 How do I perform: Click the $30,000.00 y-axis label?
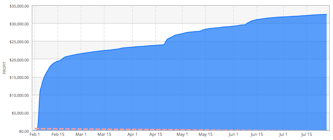coord(19,24)
